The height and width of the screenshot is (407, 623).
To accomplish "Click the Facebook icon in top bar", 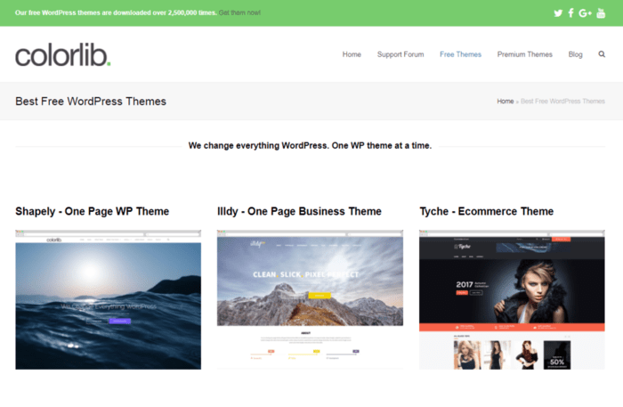I will point(571,12).
